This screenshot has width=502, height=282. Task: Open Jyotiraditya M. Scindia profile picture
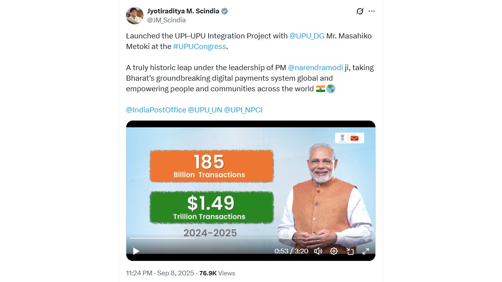tap(135, 15)
